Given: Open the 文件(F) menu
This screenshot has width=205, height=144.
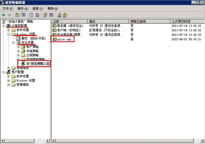Looking at the screenshot, I should (8, 9).
